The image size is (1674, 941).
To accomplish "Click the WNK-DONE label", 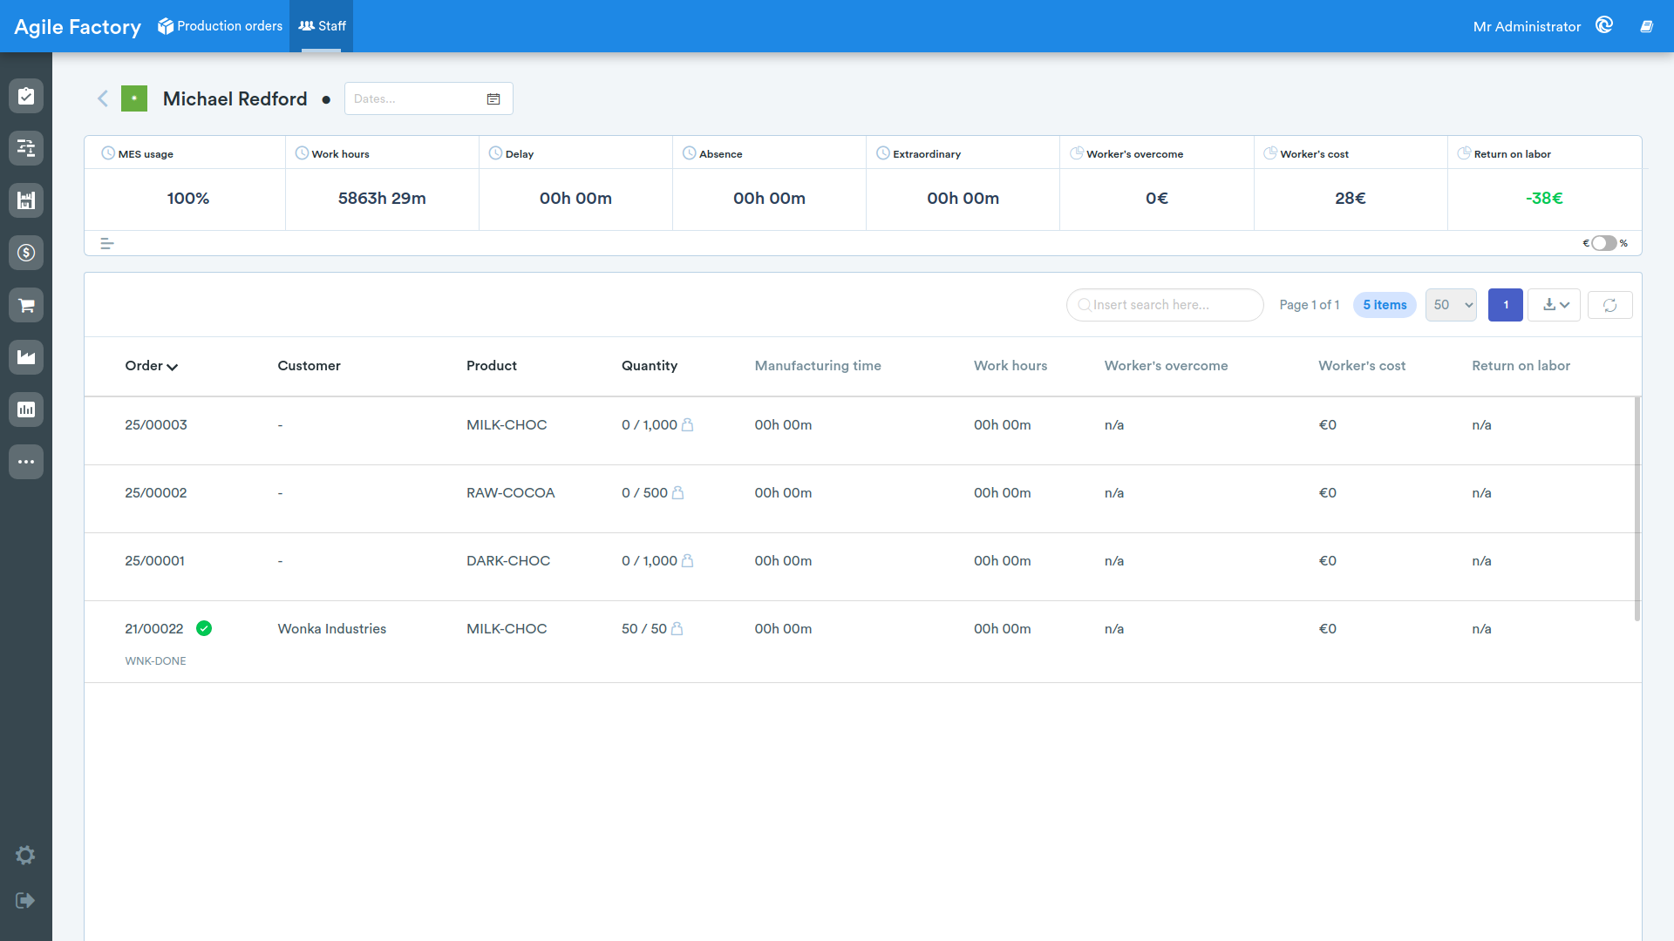I will pyautogui.click(x=155, y=660).
